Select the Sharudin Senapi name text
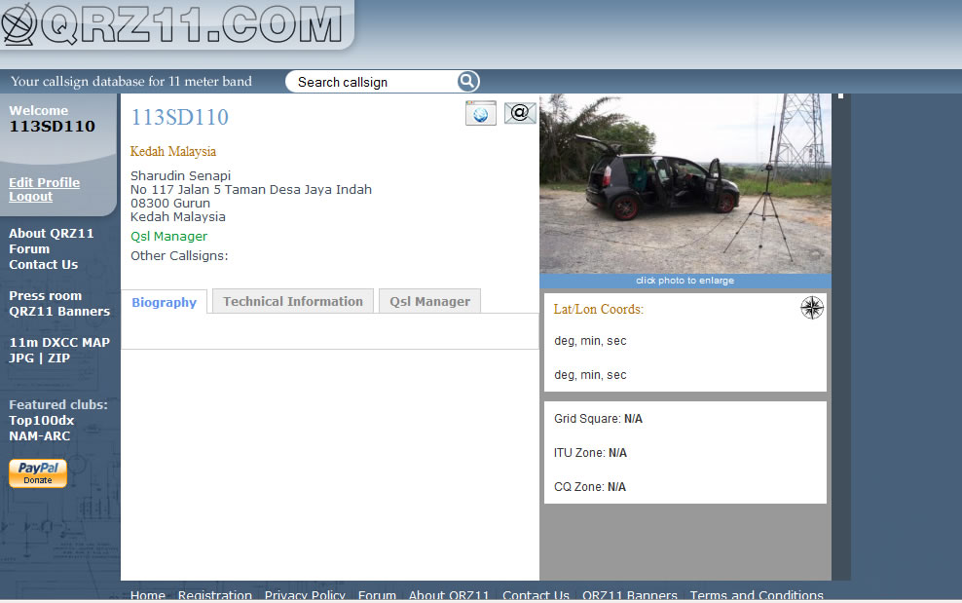 180,175
